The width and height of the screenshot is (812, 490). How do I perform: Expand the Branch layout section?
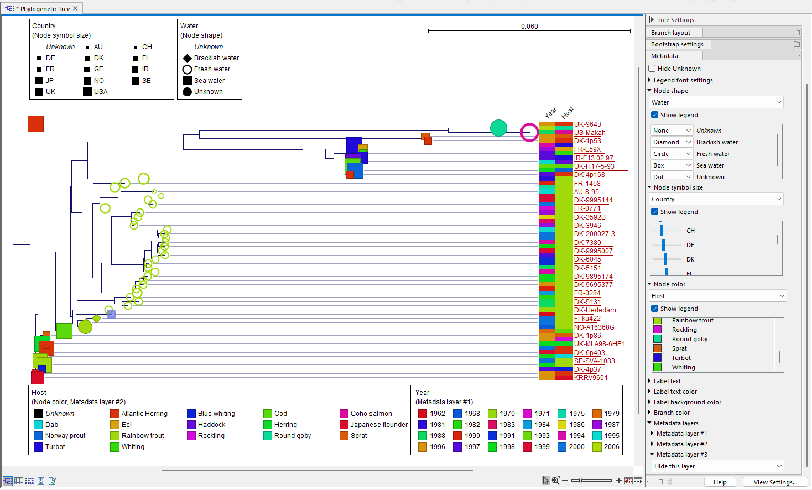pos(671,32)
